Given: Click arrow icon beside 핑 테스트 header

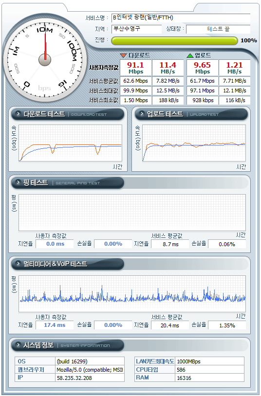Looking at the screenshot, I should click(x=18, y=182).
